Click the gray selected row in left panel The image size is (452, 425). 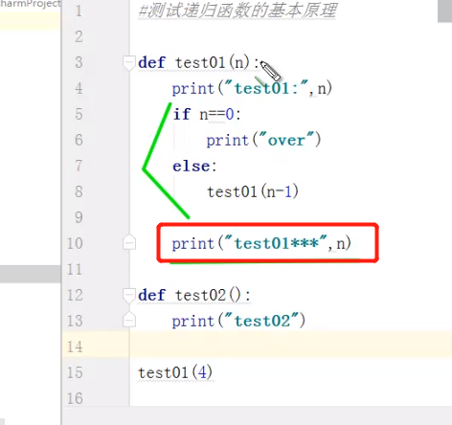pyautogui.click(x=30, y=274)
